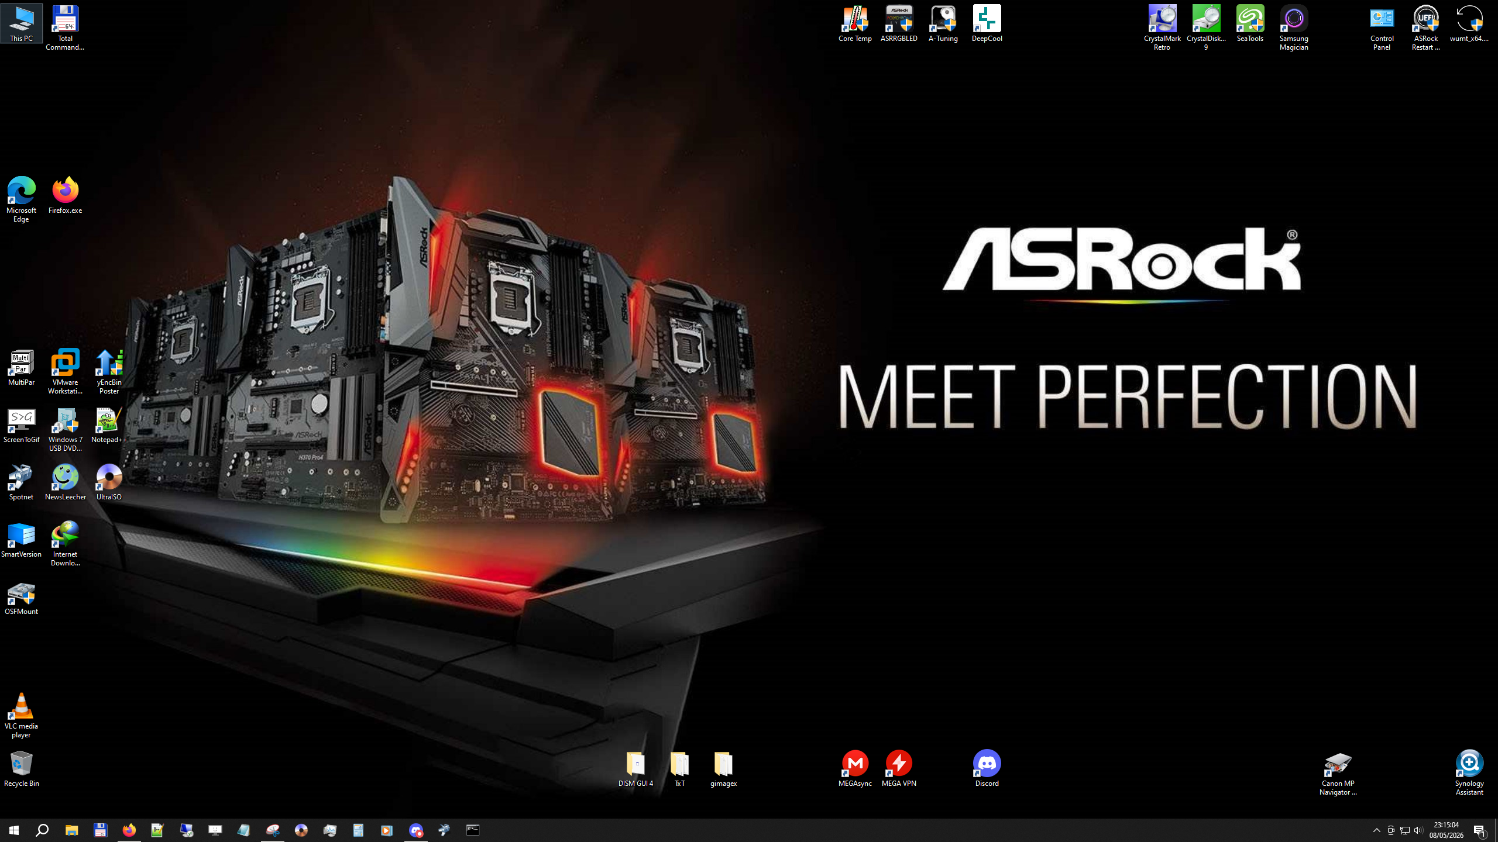Open Command Prompt from the taskbar

pos(473,830)
